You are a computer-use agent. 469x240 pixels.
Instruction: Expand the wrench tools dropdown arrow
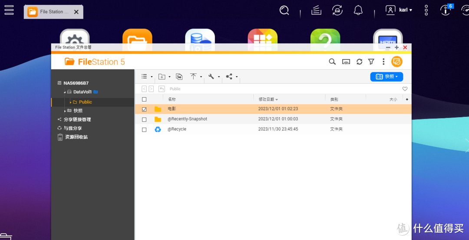point(218,77)
